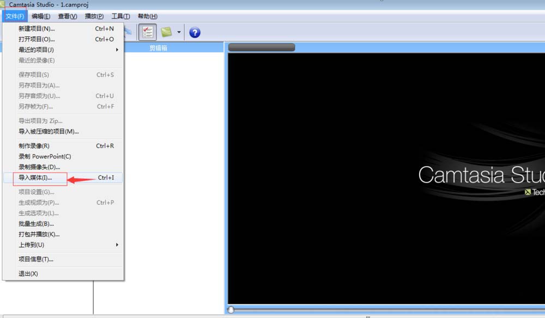The width and height of the screenshot is (545, 318).
Task: Click the video playback seek slider
Action: pyautogui.click(x=231, y=310)
